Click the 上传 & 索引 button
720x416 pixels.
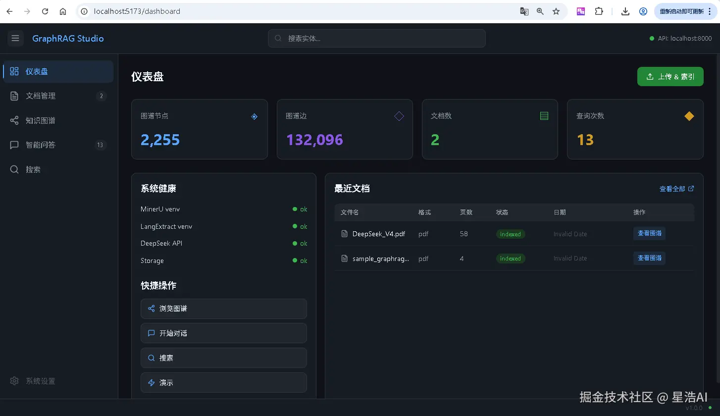(670, 77)
